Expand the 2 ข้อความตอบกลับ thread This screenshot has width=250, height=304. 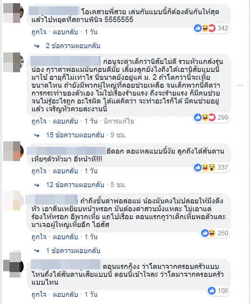pos(73,46)
